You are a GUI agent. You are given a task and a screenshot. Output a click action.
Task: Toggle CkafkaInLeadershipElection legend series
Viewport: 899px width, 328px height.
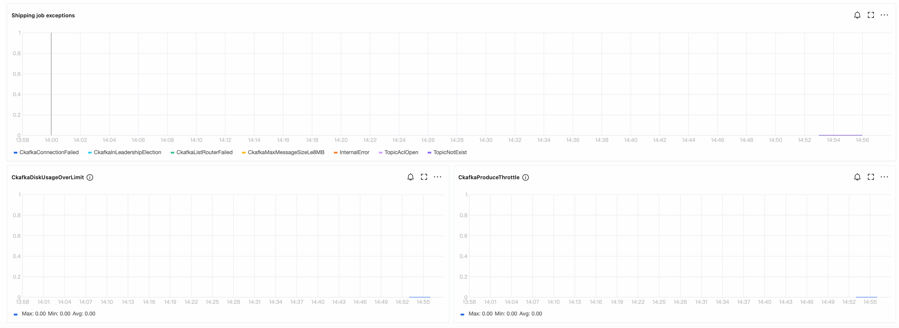(127, 152)
